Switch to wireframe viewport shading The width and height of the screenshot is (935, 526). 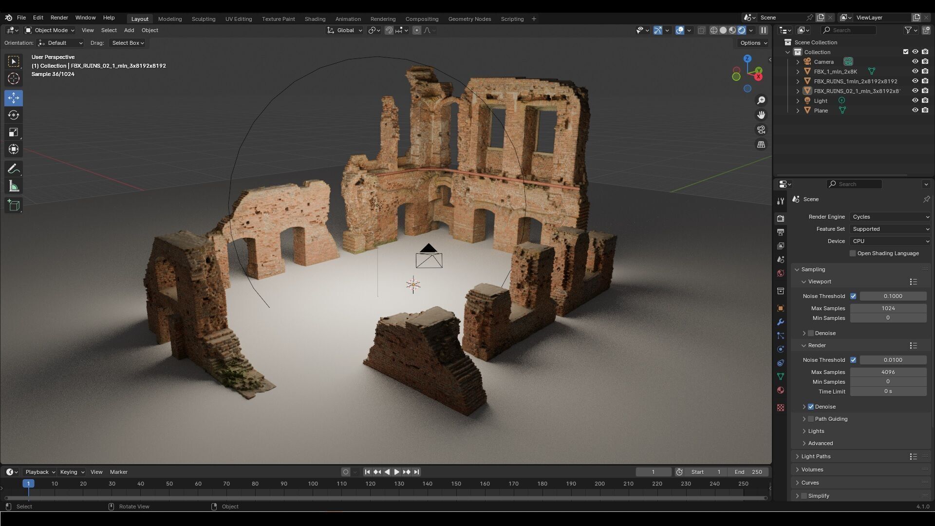714,30
